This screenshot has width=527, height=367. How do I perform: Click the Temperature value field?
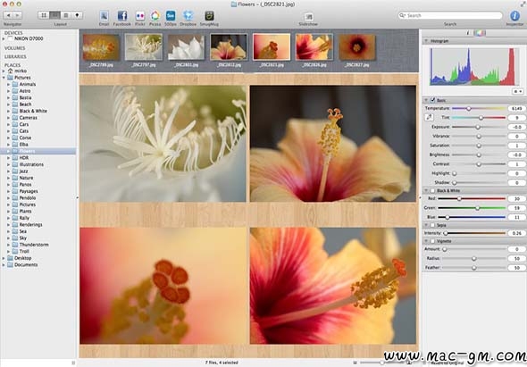pyautogui.click(x=516, y=109)
